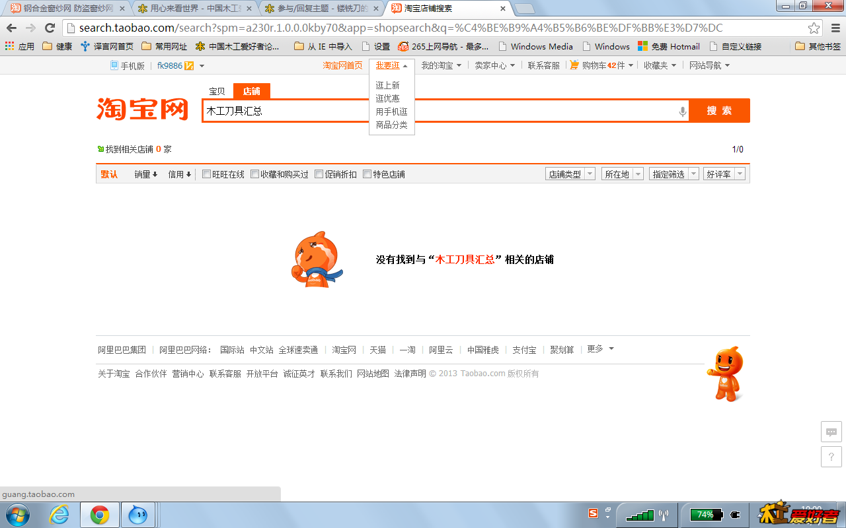The image size is (846, 528).
Task: Open the 常用网址 bookmark folder
Action: pos(165,46)
